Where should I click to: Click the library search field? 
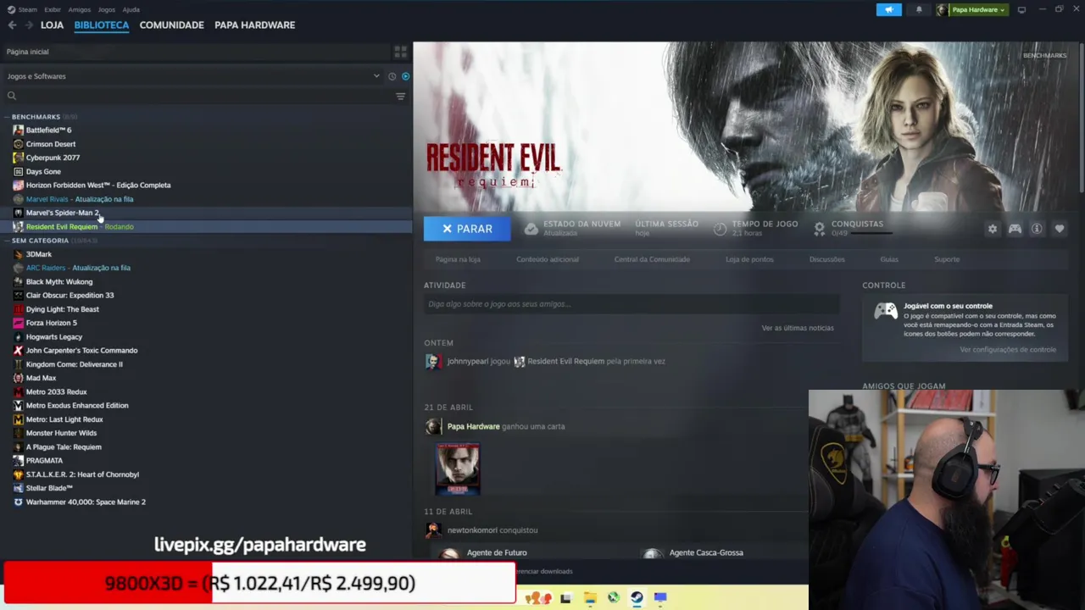[200, 96]
